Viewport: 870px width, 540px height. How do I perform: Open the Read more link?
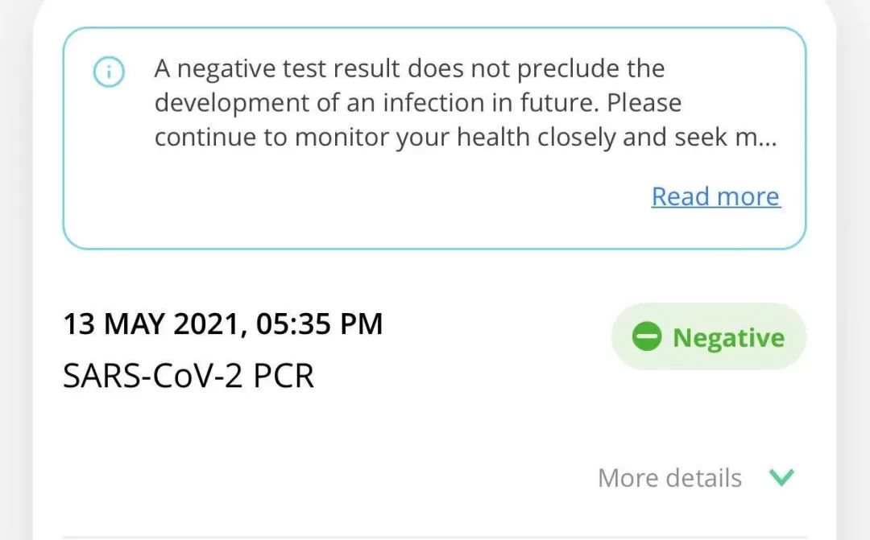(x=715, y=196)
